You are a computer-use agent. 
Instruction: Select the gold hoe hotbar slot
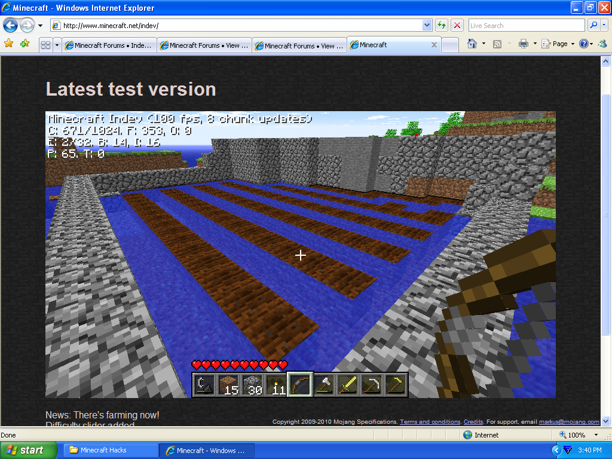395,385
